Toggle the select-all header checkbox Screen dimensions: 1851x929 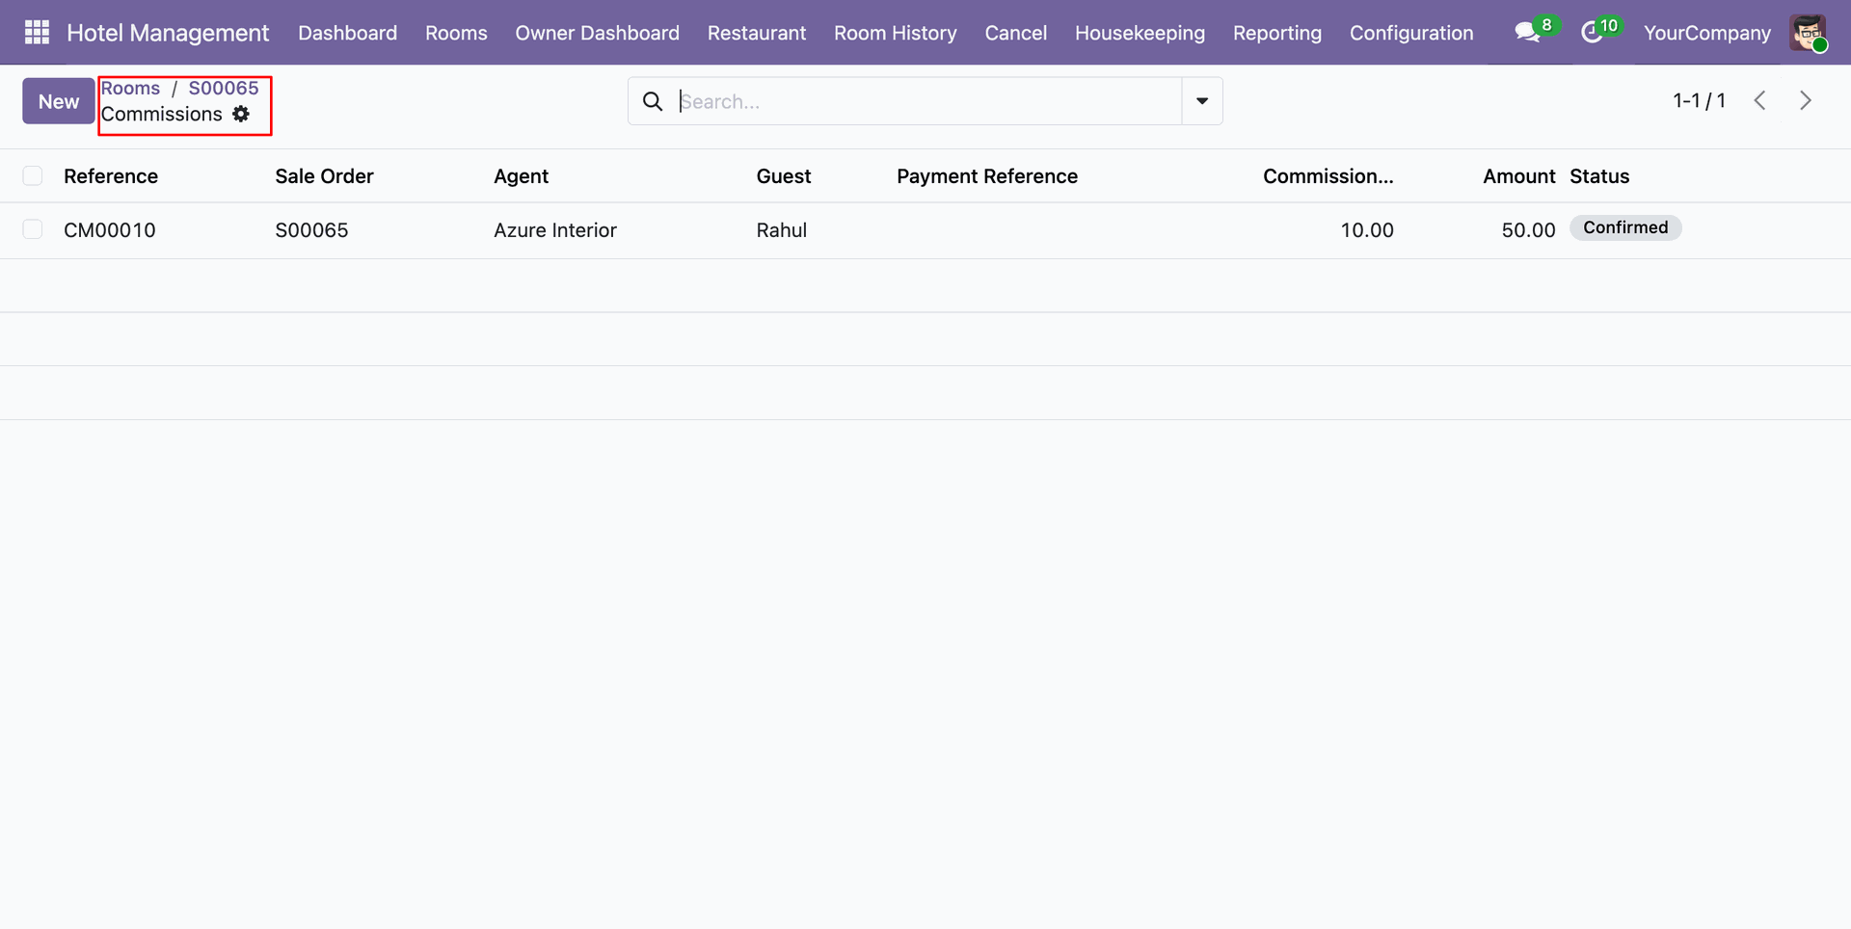[33, 175]
